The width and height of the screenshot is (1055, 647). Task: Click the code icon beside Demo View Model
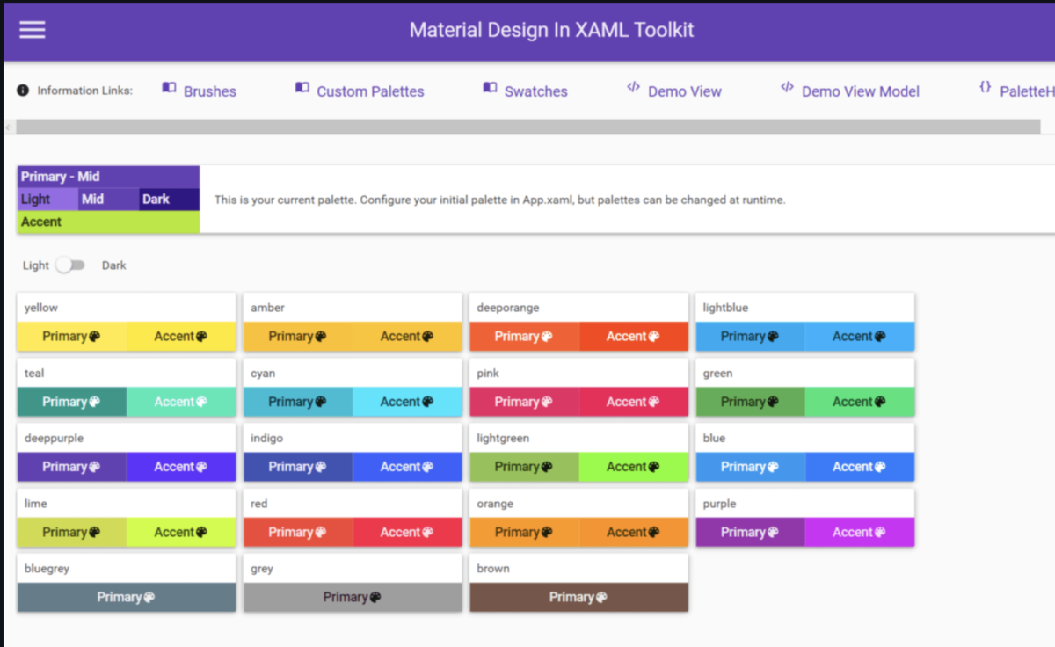786,85
